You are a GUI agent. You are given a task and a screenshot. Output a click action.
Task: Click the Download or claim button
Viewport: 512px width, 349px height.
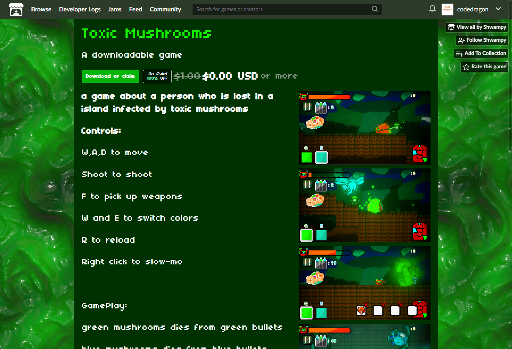110,76
